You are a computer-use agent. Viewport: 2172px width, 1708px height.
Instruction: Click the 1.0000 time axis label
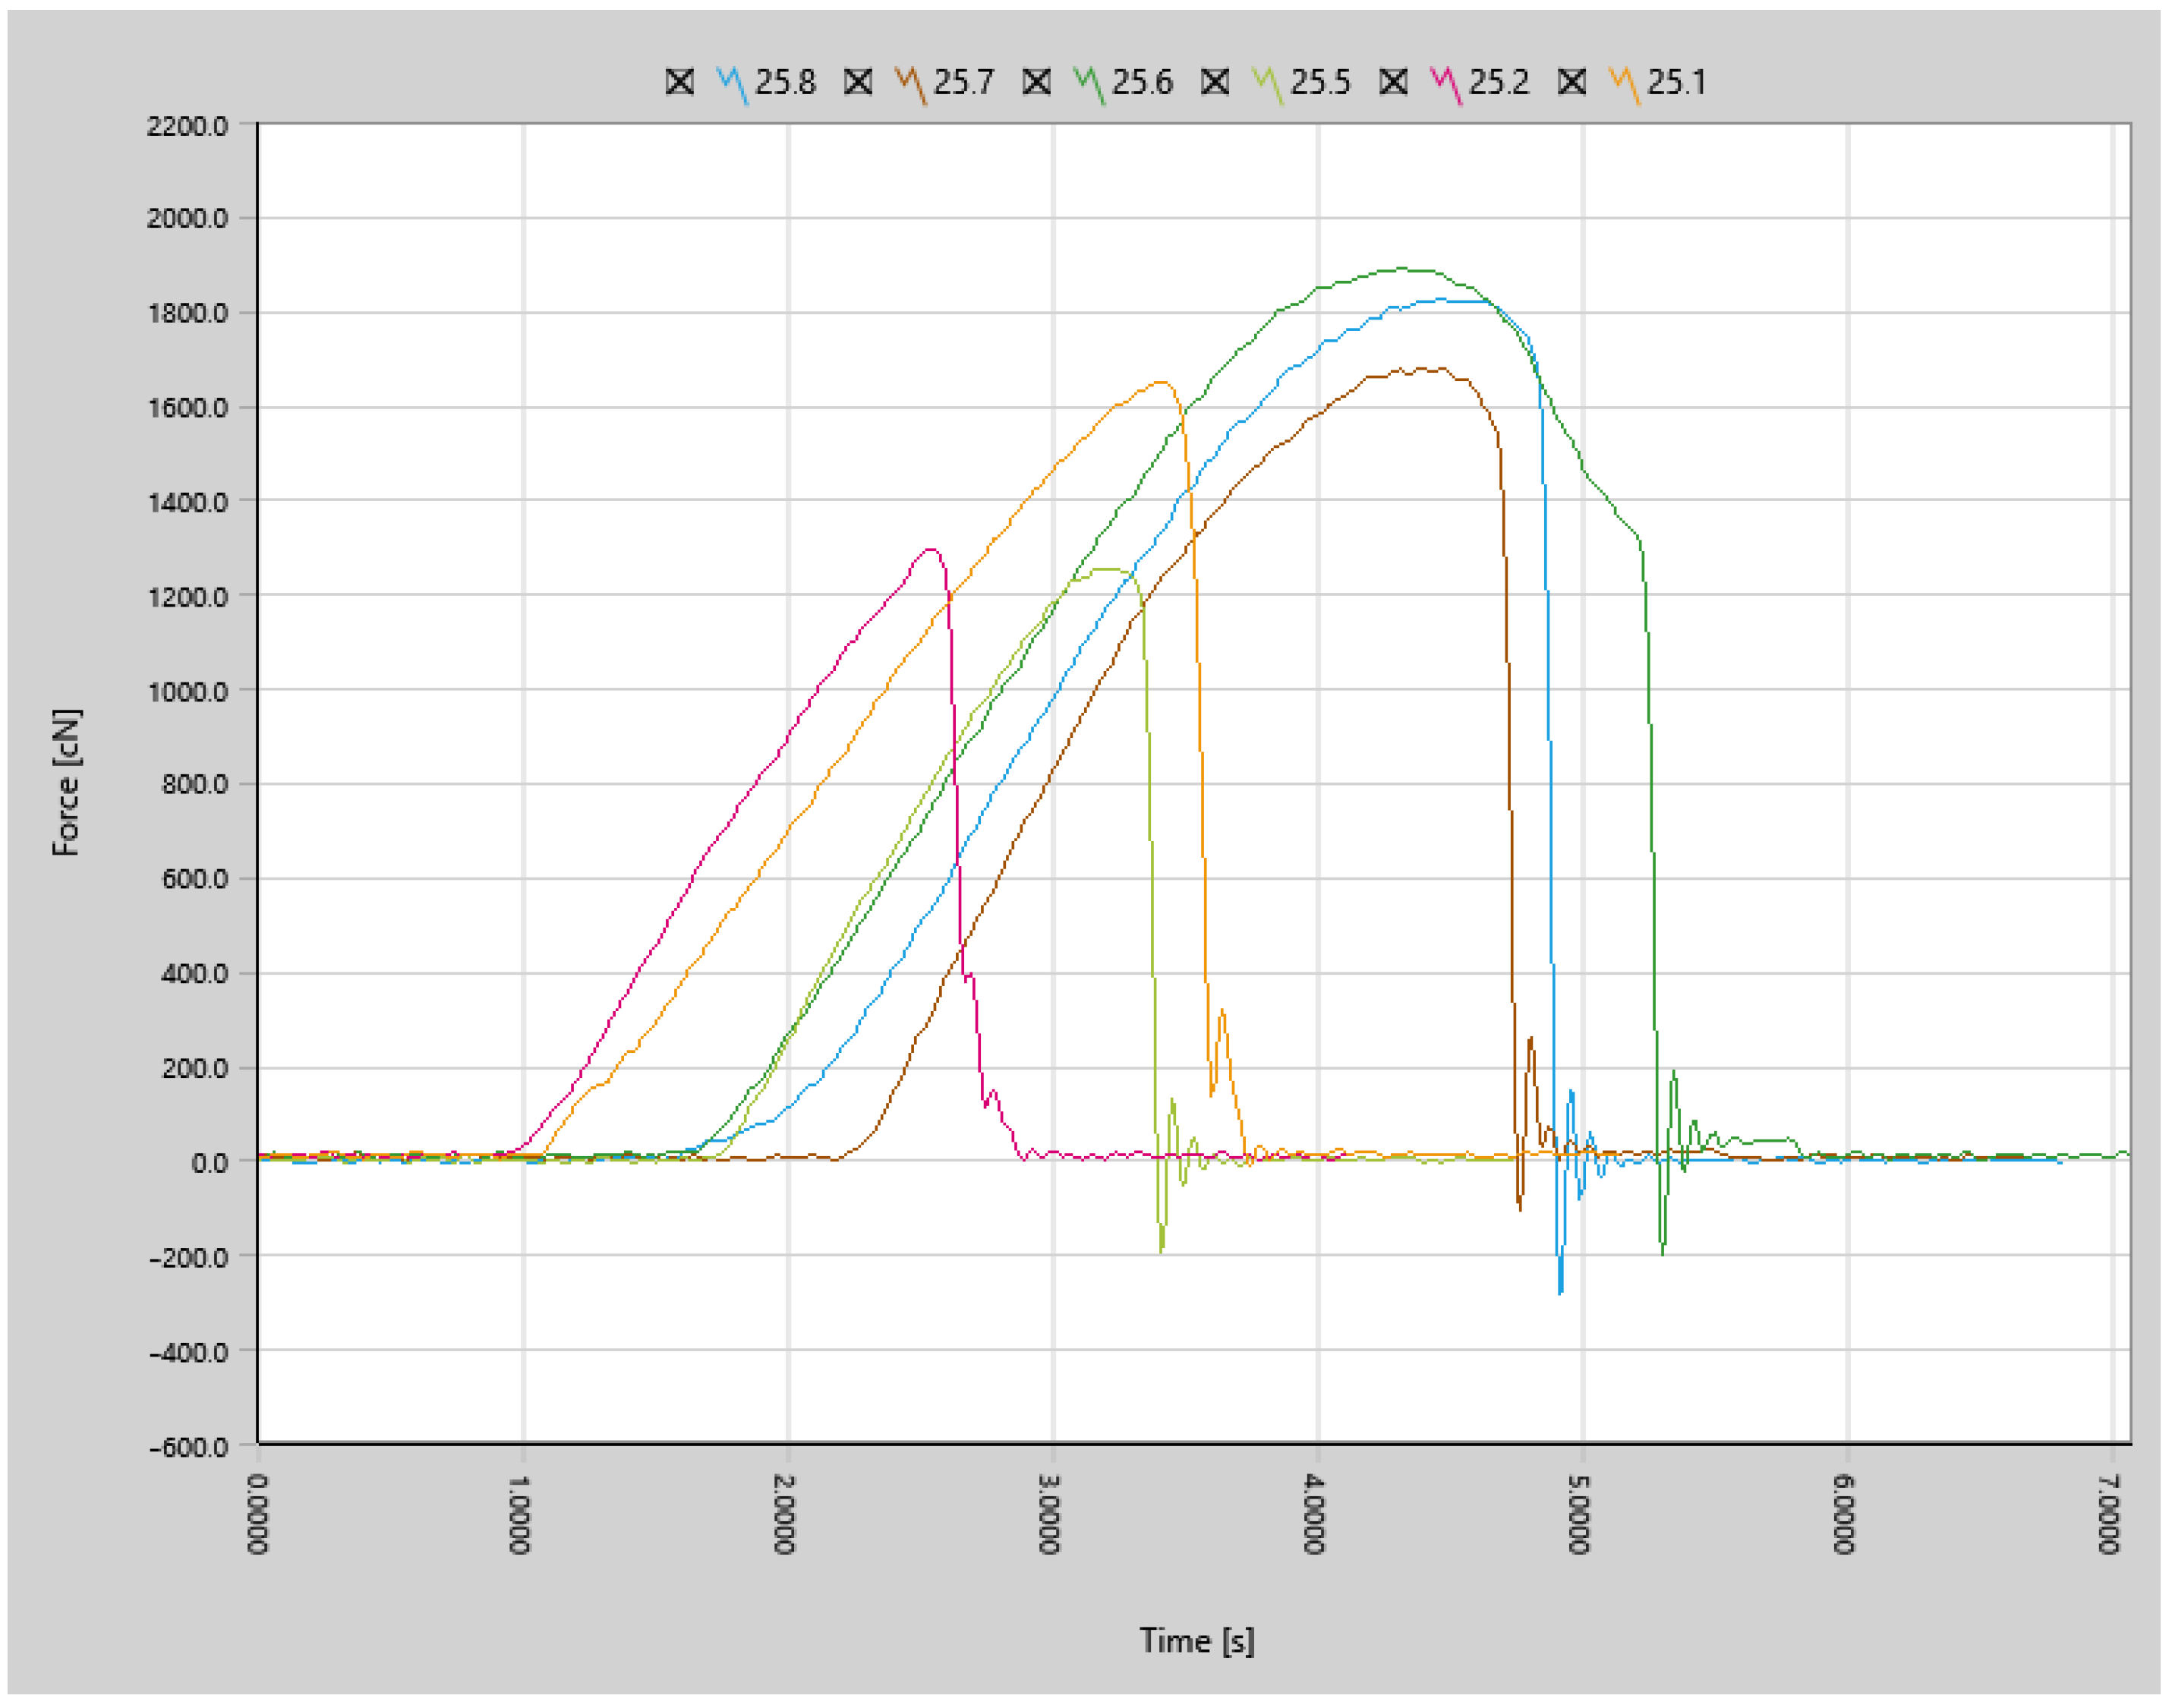click(x=519, y=1515)
